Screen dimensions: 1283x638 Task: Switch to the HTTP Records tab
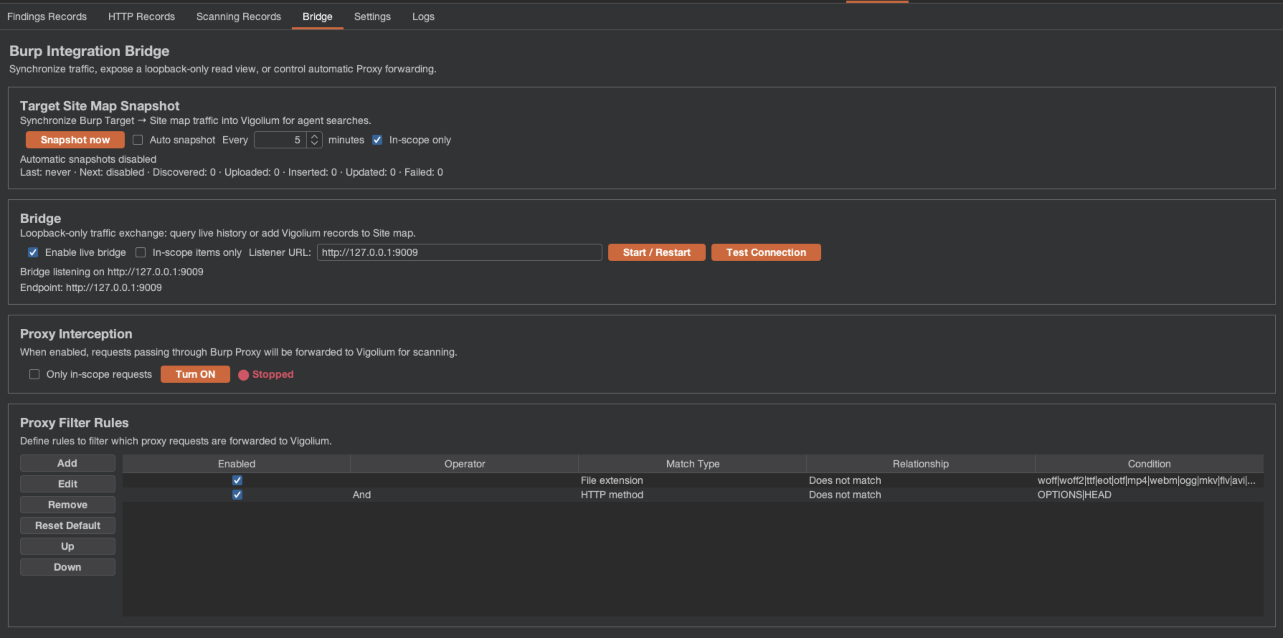click(x=141, y=16)
